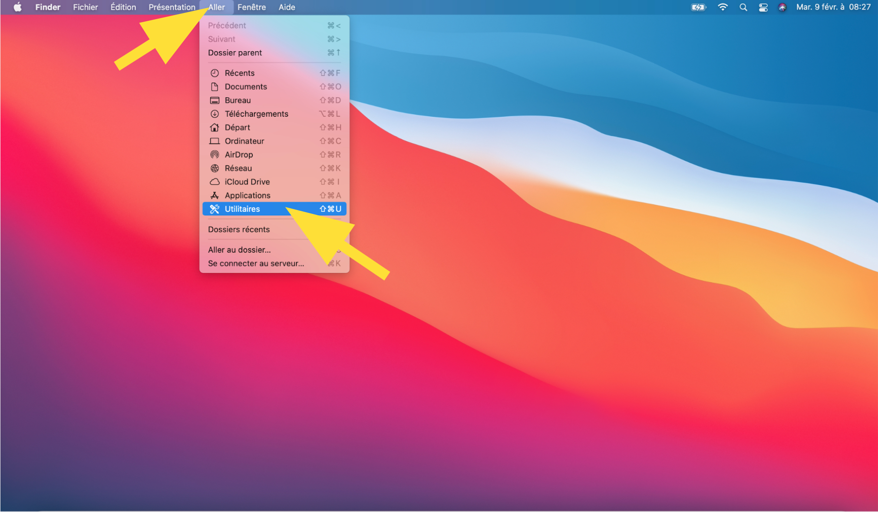The height and width of the screenshot is (512, 878).
Task: Select the highlighted Utilitaires entry
Action: tap(274, 209)
